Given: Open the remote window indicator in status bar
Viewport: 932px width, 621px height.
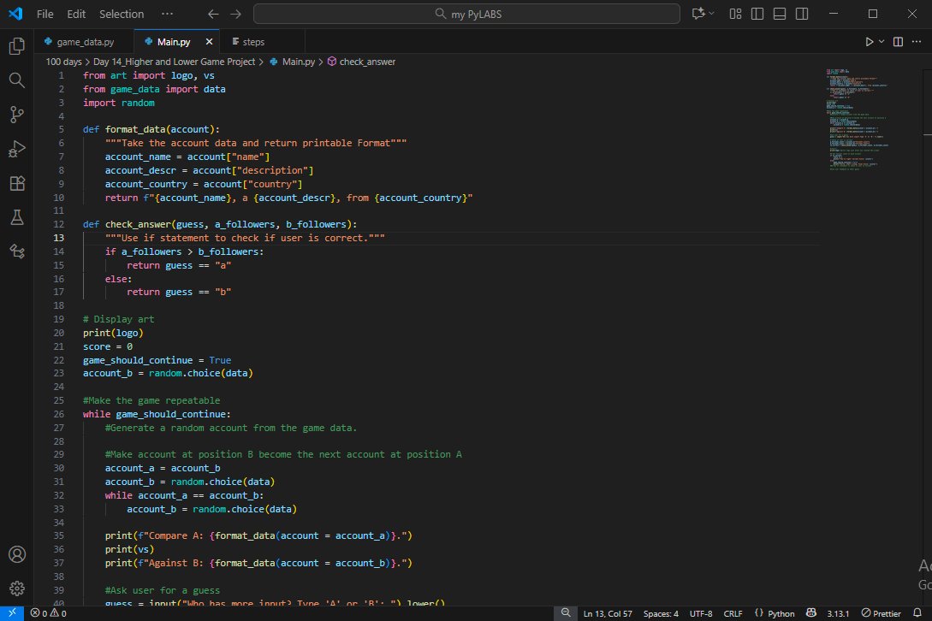Looking at the screenshot, I should click(x=12, y=613).
